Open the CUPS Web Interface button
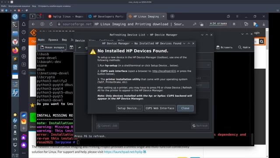This screenshot has height=158, width=280. coord(160,108)
